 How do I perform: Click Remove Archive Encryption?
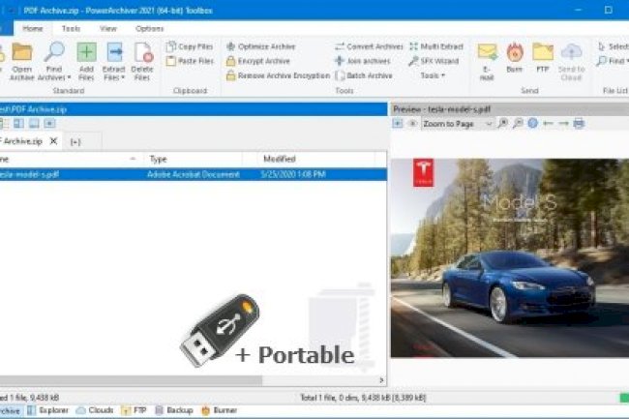point(278,75)
